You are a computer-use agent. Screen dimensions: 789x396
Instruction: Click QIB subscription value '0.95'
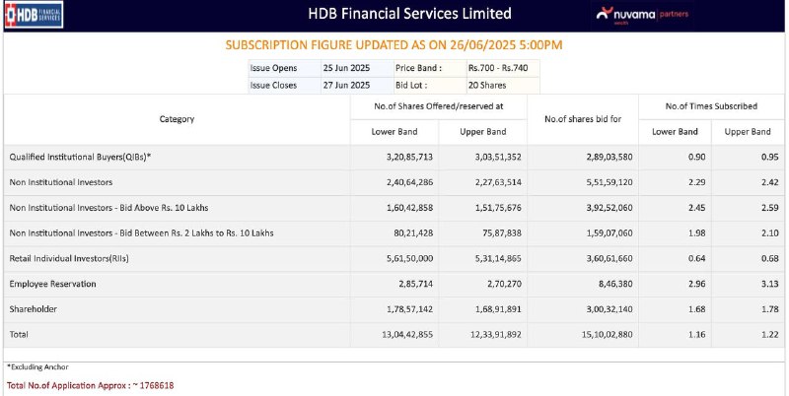770,158
